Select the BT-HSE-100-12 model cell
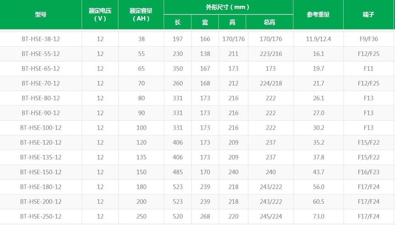The image size is (395, 225). pyautogui.click(x=40, y=128)
